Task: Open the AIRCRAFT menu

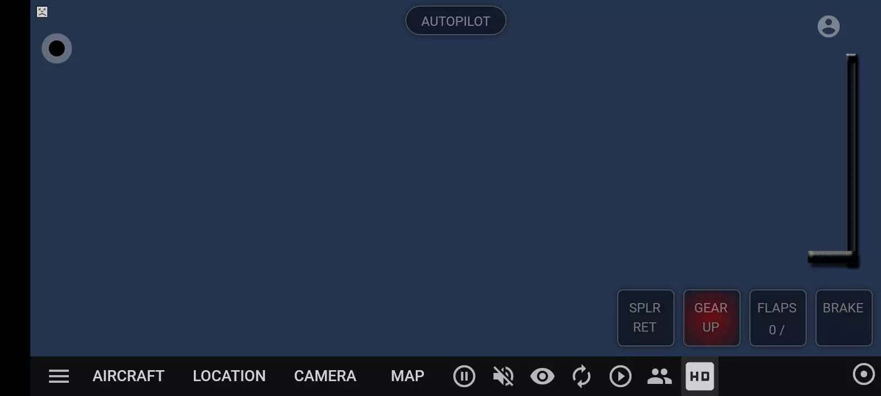Action: click(x=128, y=376)
